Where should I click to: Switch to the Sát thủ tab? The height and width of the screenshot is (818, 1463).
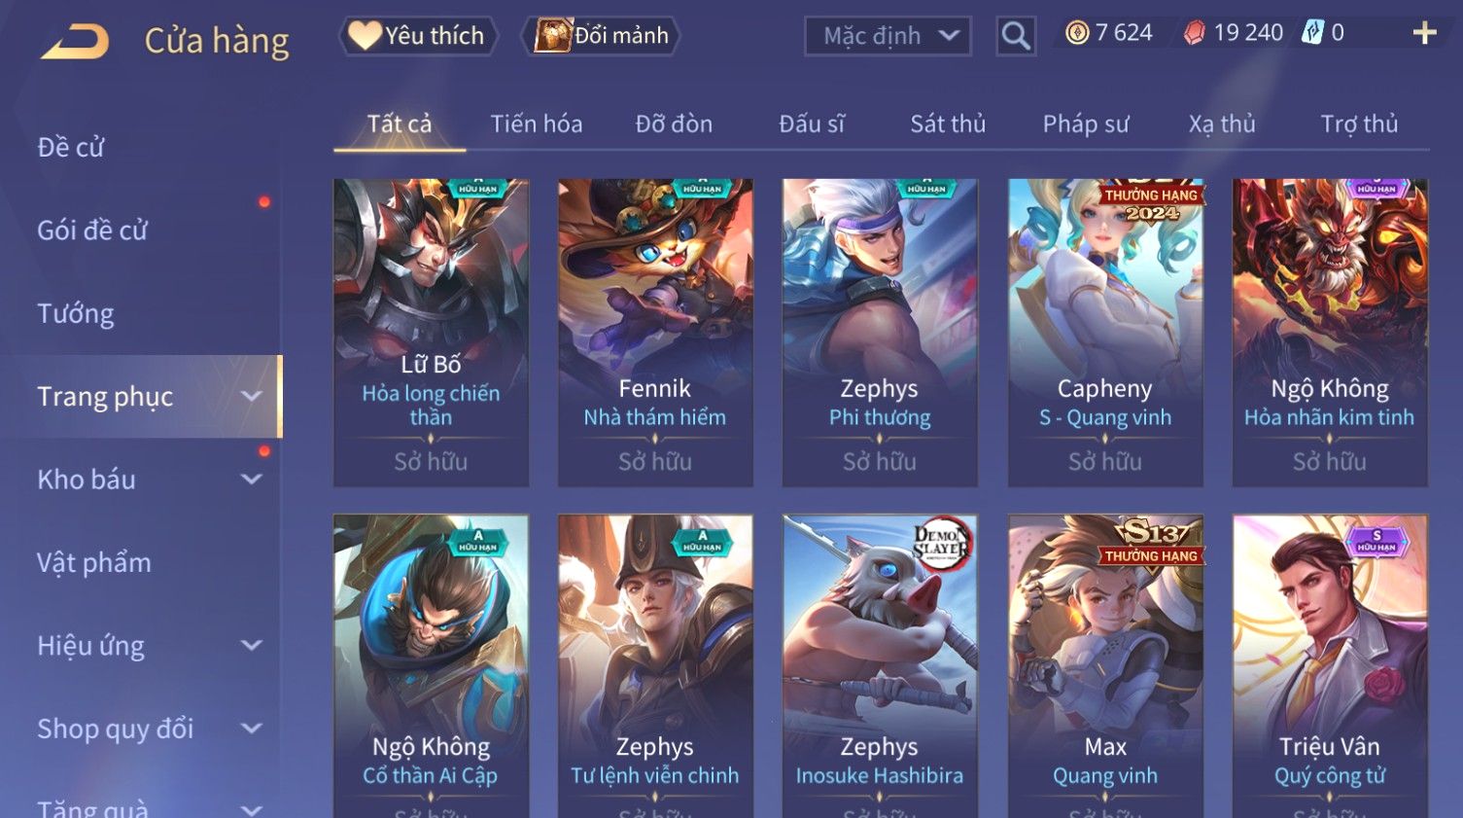click(x=948, y=124)
